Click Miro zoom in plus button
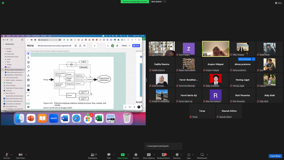The image size is (284, 160). pyautogui.click(x=134, y=107)
